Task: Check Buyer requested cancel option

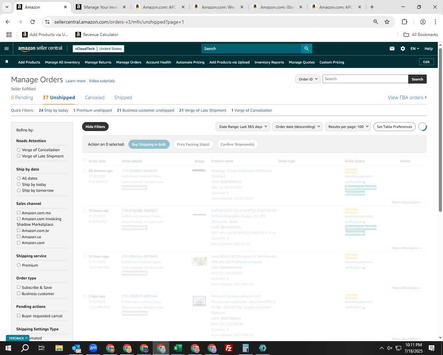Action: pos(19,315)
